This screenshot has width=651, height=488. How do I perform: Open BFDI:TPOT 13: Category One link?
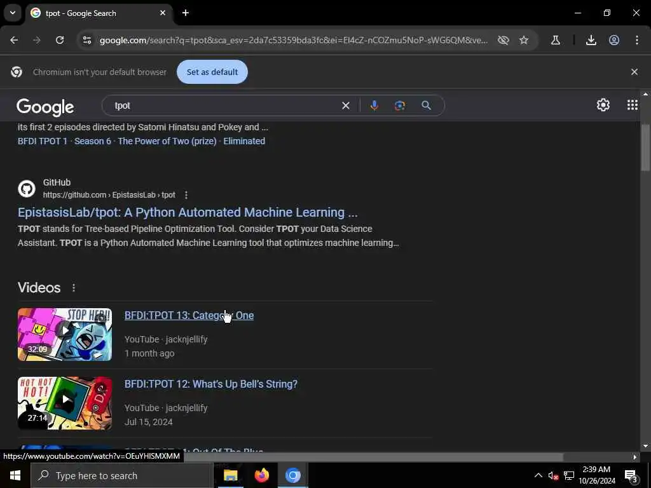(x=189, y=315)
